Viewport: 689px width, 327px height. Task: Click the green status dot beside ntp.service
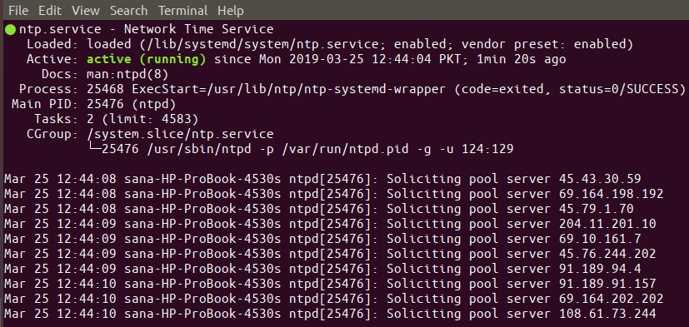(x=10, y=30)
